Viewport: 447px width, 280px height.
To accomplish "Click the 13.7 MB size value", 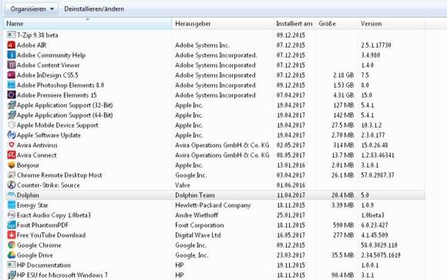I will point(343,155).
